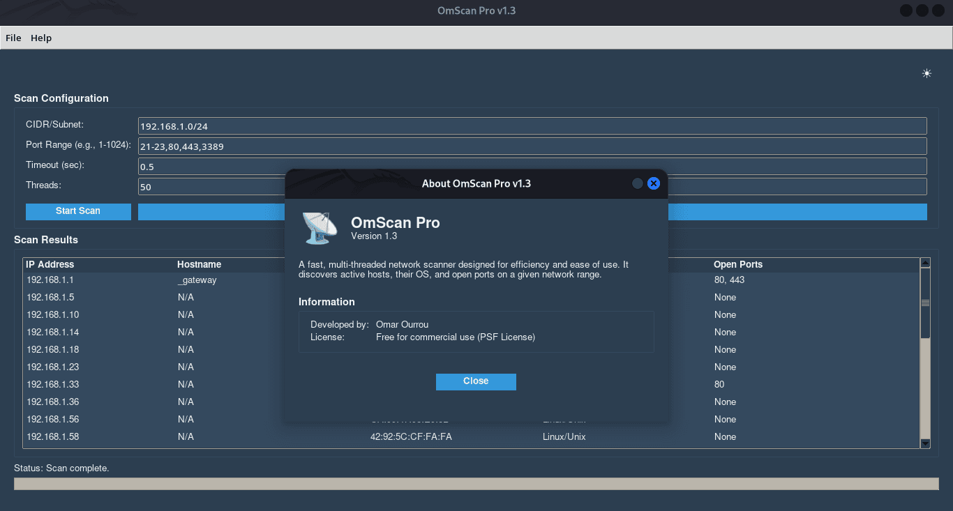Click the Start Scan button

pos(78,211)
